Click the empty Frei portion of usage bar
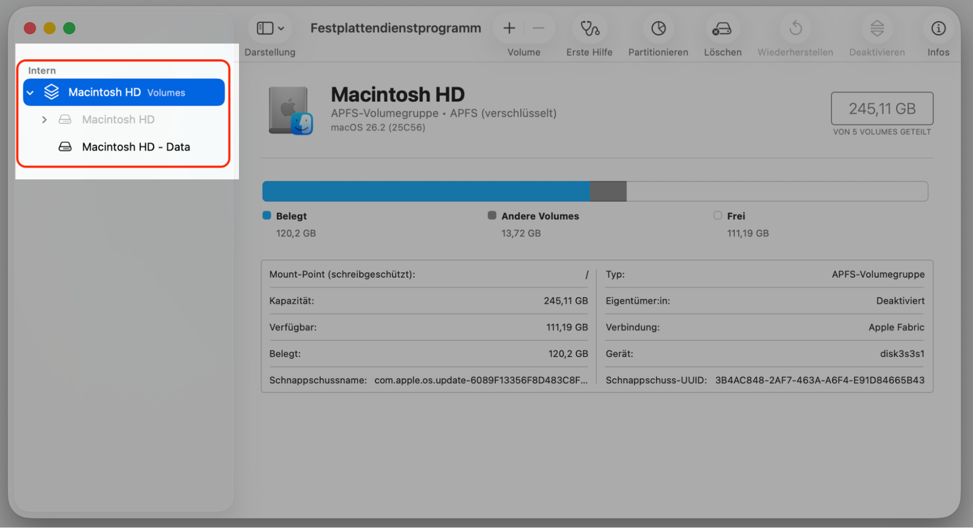Viewport: 973px width, 528px height. pos(777,192)
